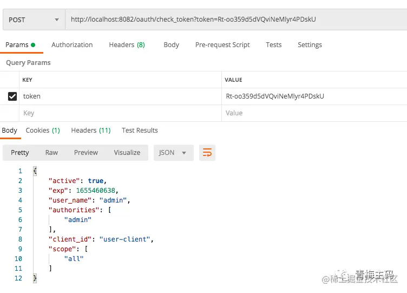Click the "user_name" key in response
Image resolution: width=407 pixels, height=293 pixels.
70,200
